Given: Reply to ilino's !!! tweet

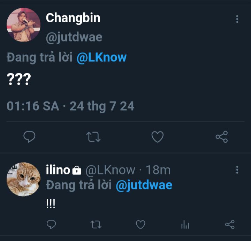Looking at the screenshot, I should click(x=51, y=225).
